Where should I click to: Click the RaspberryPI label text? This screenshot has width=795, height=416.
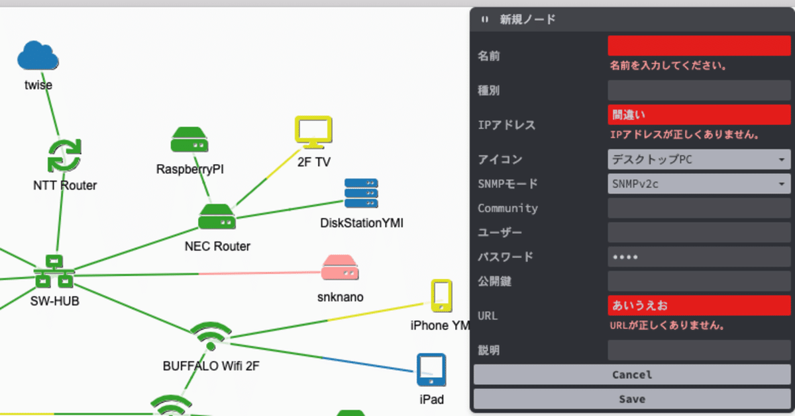[x=190, y=169]
